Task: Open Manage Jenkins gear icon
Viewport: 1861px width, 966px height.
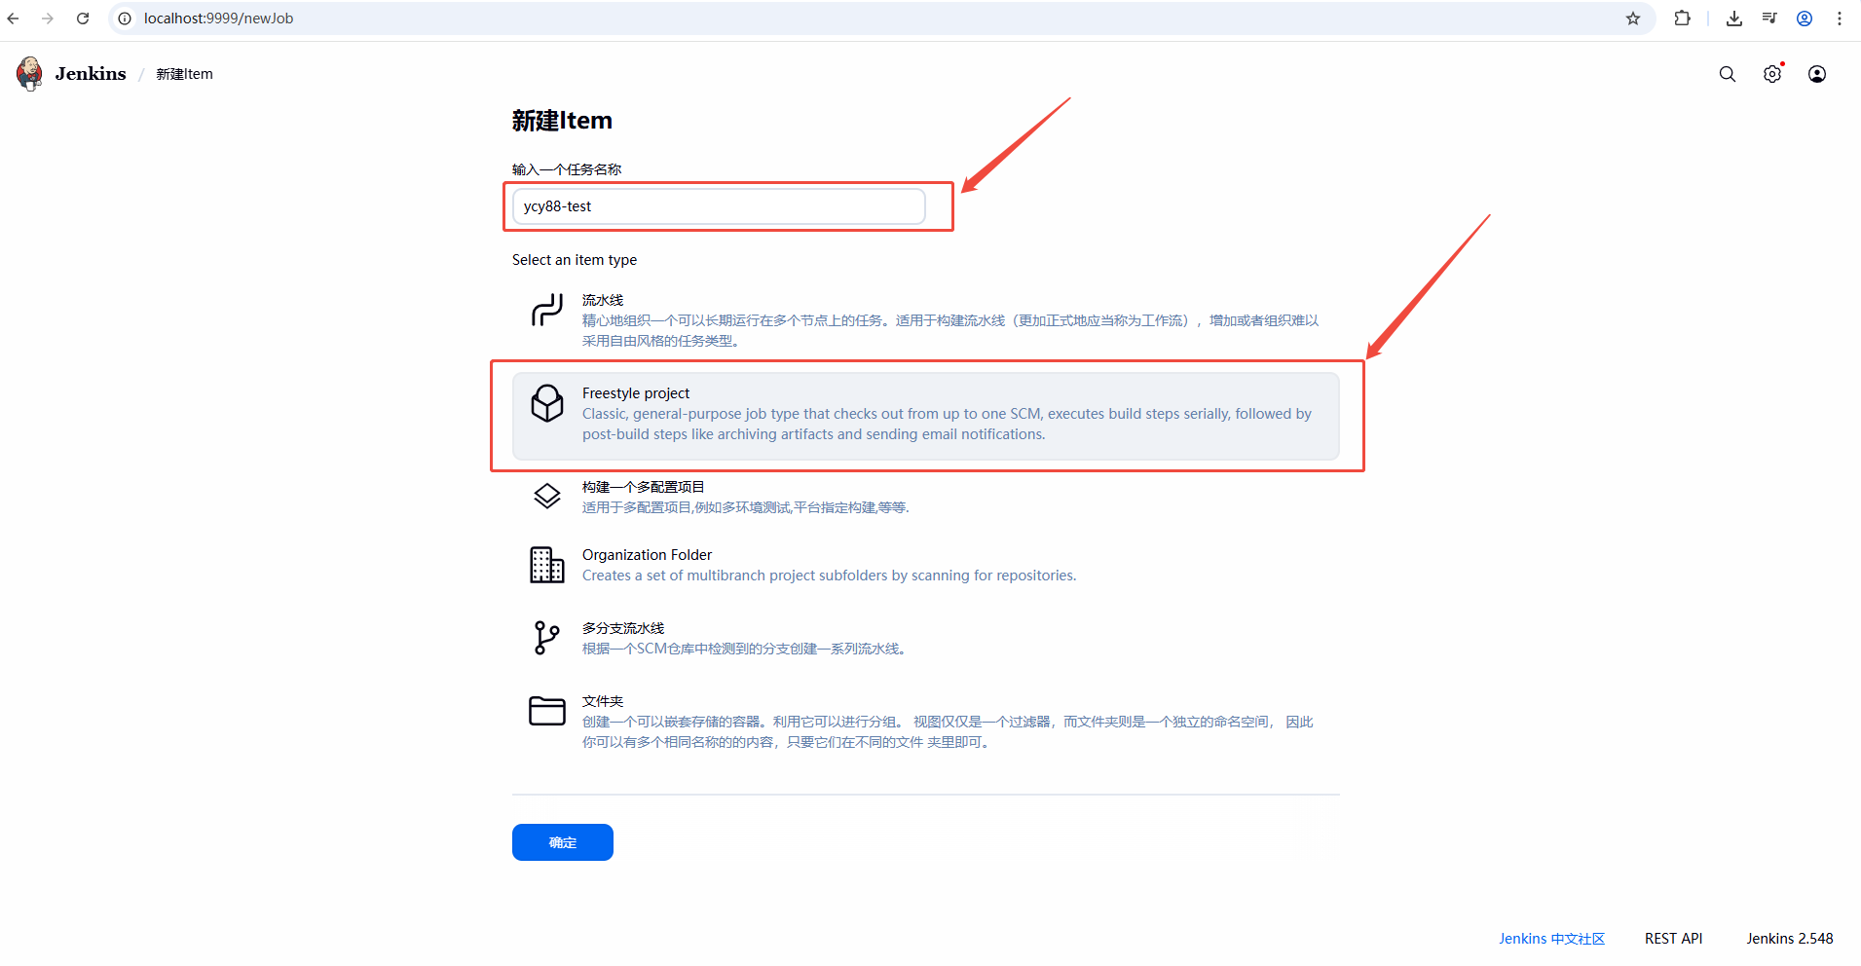Action: [1771, 74]
